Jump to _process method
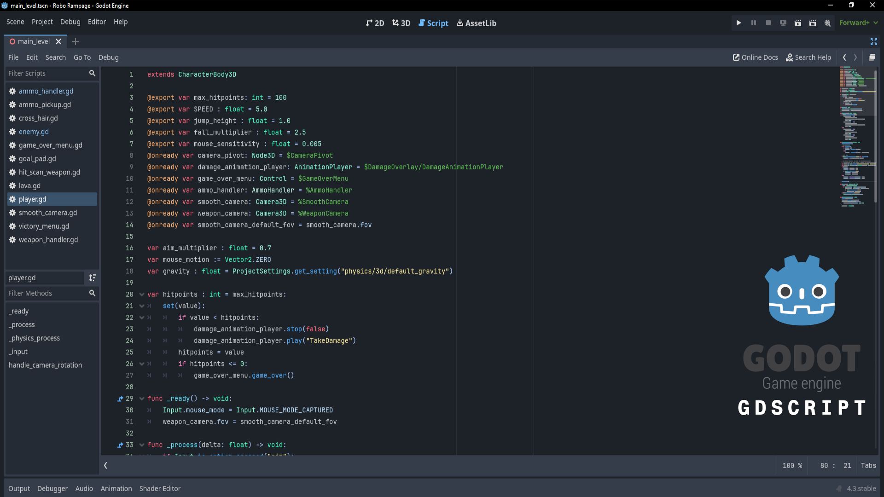884x497 pixels. tap(52, 324)
